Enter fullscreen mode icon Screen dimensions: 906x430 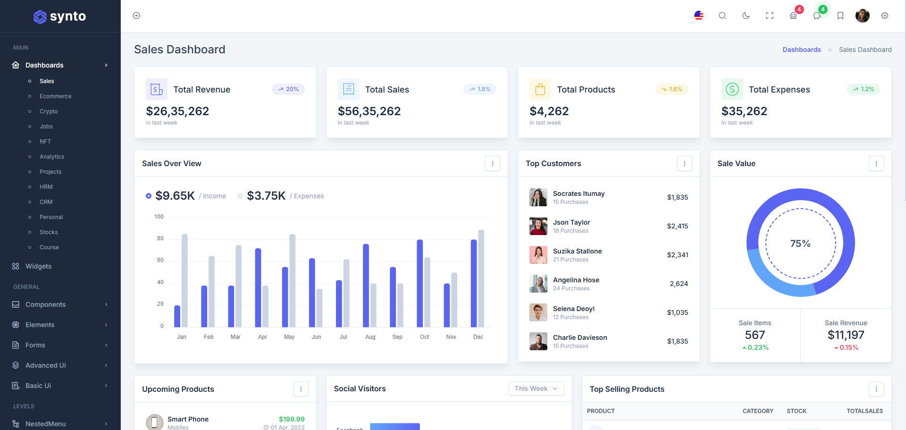pos(770,16)
